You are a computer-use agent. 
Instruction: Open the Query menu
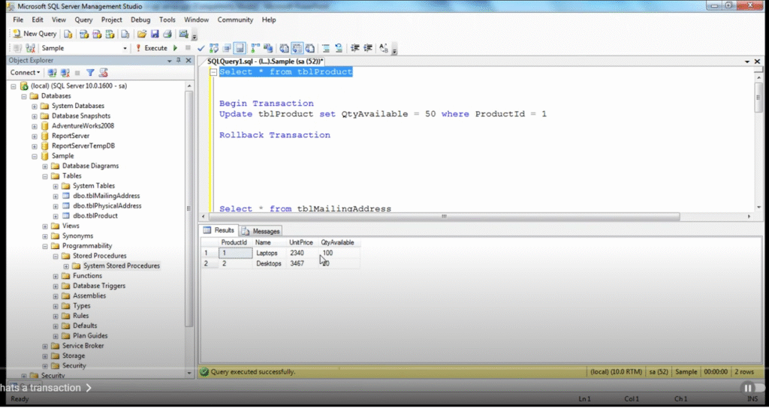84,20
